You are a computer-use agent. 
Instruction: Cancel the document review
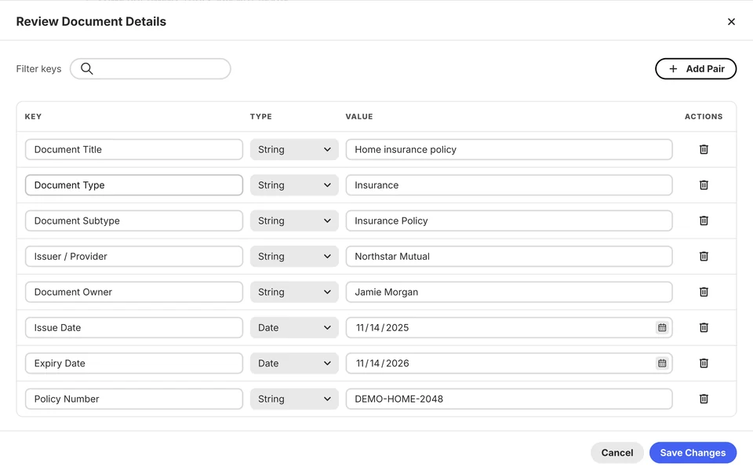tap(617, 452)
